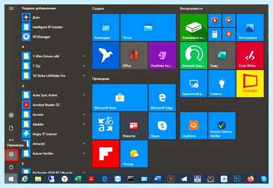
Task: Open the Documents folder icon in the left rail
Action: click(x=11, y=128)
